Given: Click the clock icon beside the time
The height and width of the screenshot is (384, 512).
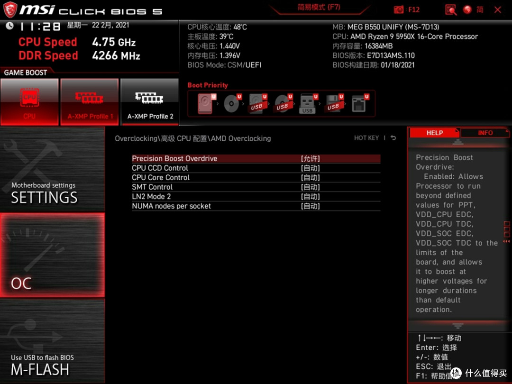Looking at the screenshot, I should 9,26.
